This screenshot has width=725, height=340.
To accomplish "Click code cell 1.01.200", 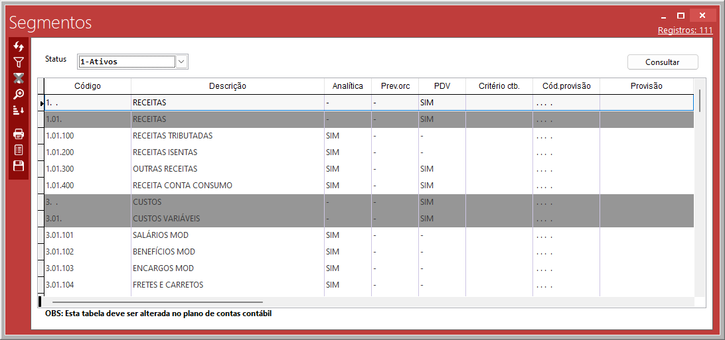I will pos(88,152).
